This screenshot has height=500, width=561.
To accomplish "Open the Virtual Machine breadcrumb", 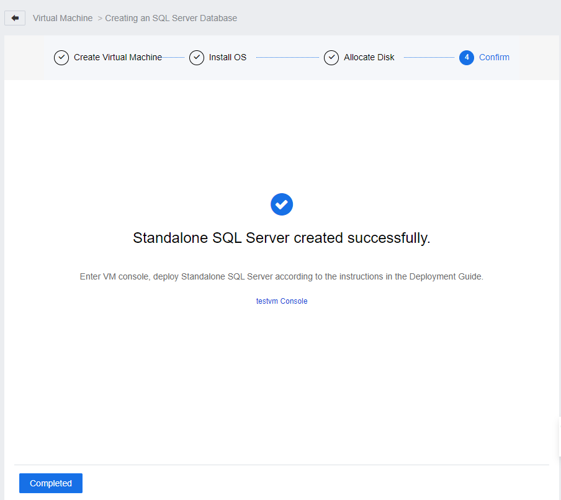I will click(x=63, y=18).
